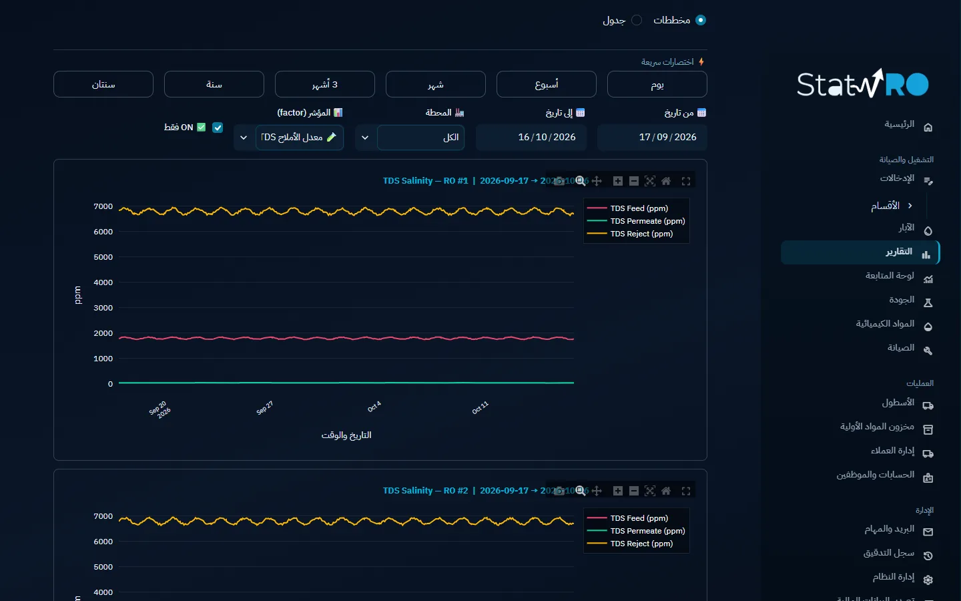Zoom in on RO #2 chart with plus icon
Screen dimensions: 961x601
[x=618, y=491]
